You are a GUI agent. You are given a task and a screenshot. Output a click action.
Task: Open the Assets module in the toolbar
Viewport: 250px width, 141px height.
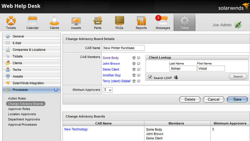tap(76, 23)
